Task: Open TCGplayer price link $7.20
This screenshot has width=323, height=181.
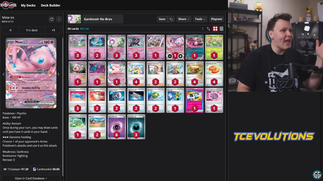Action: pos(16,169)
